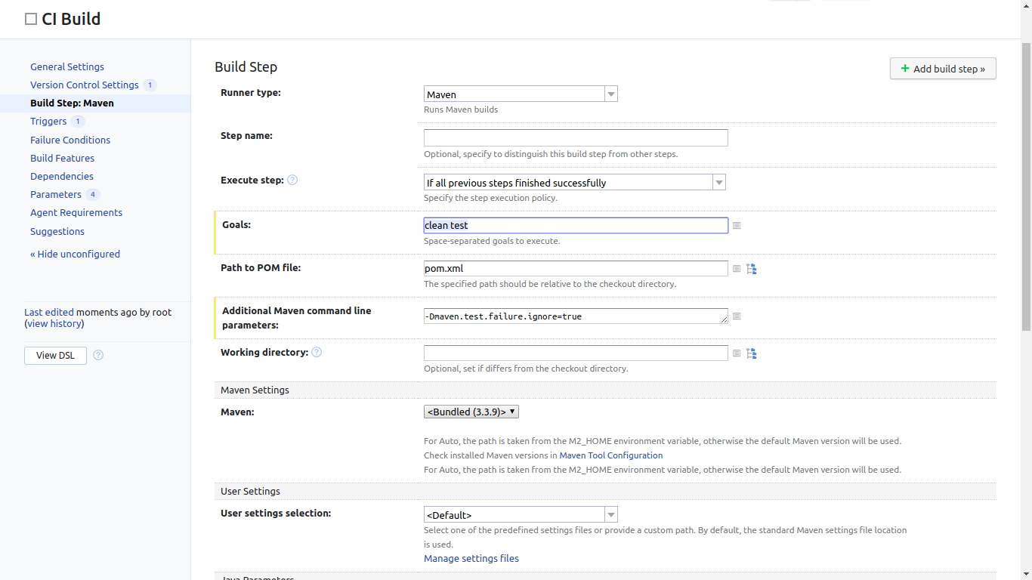
Task: Open parameter picker icon beside POM file field
Action: [737, 269]
